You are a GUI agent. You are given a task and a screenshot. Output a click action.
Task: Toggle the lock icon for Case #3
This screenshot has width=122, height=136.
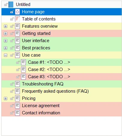pos(18,77)
